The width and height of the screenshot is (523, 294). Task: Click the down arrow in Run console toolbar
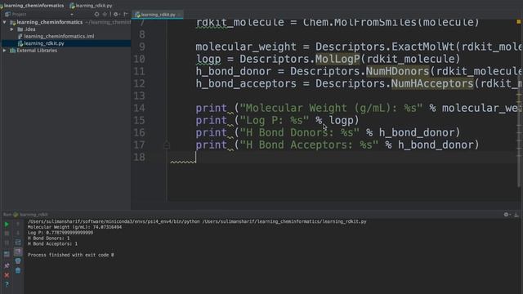click(x=18, y=234)
